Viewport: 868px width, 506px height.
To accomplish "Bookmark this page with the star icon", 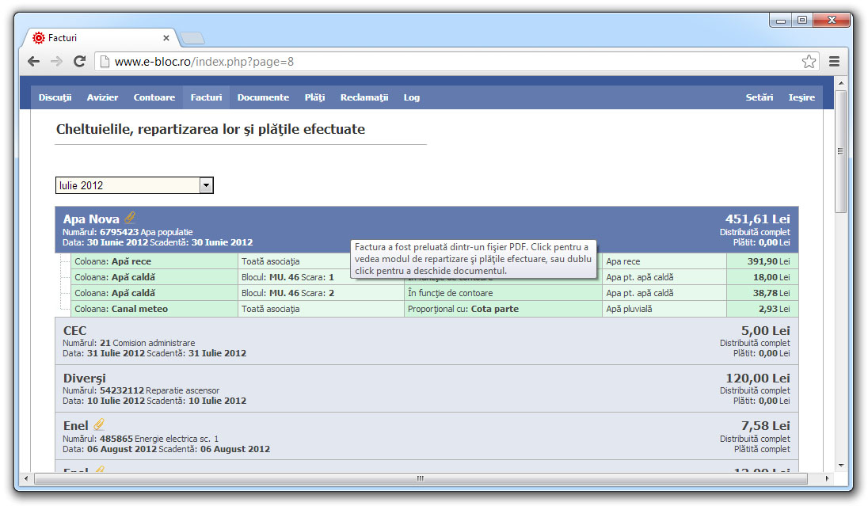I will click(809, 62).
